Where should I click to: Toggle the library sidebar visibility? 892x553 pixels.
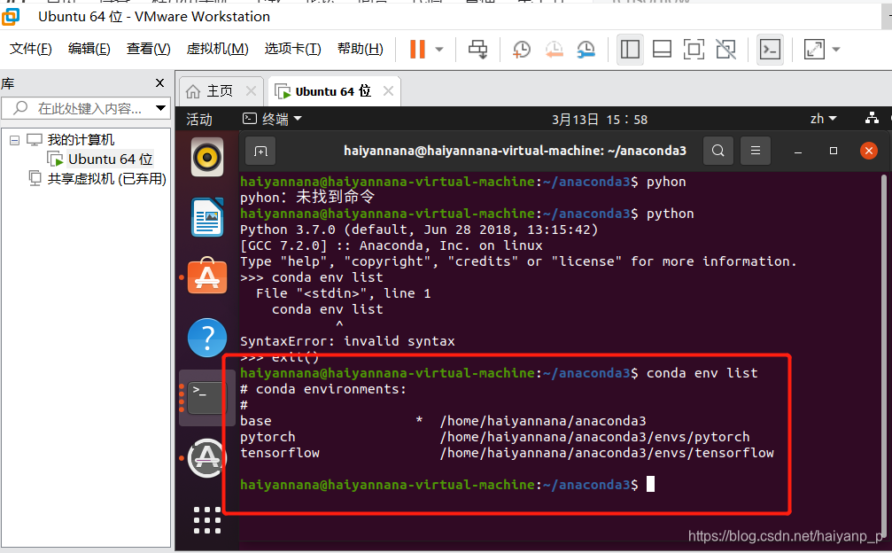click(630, 49)
